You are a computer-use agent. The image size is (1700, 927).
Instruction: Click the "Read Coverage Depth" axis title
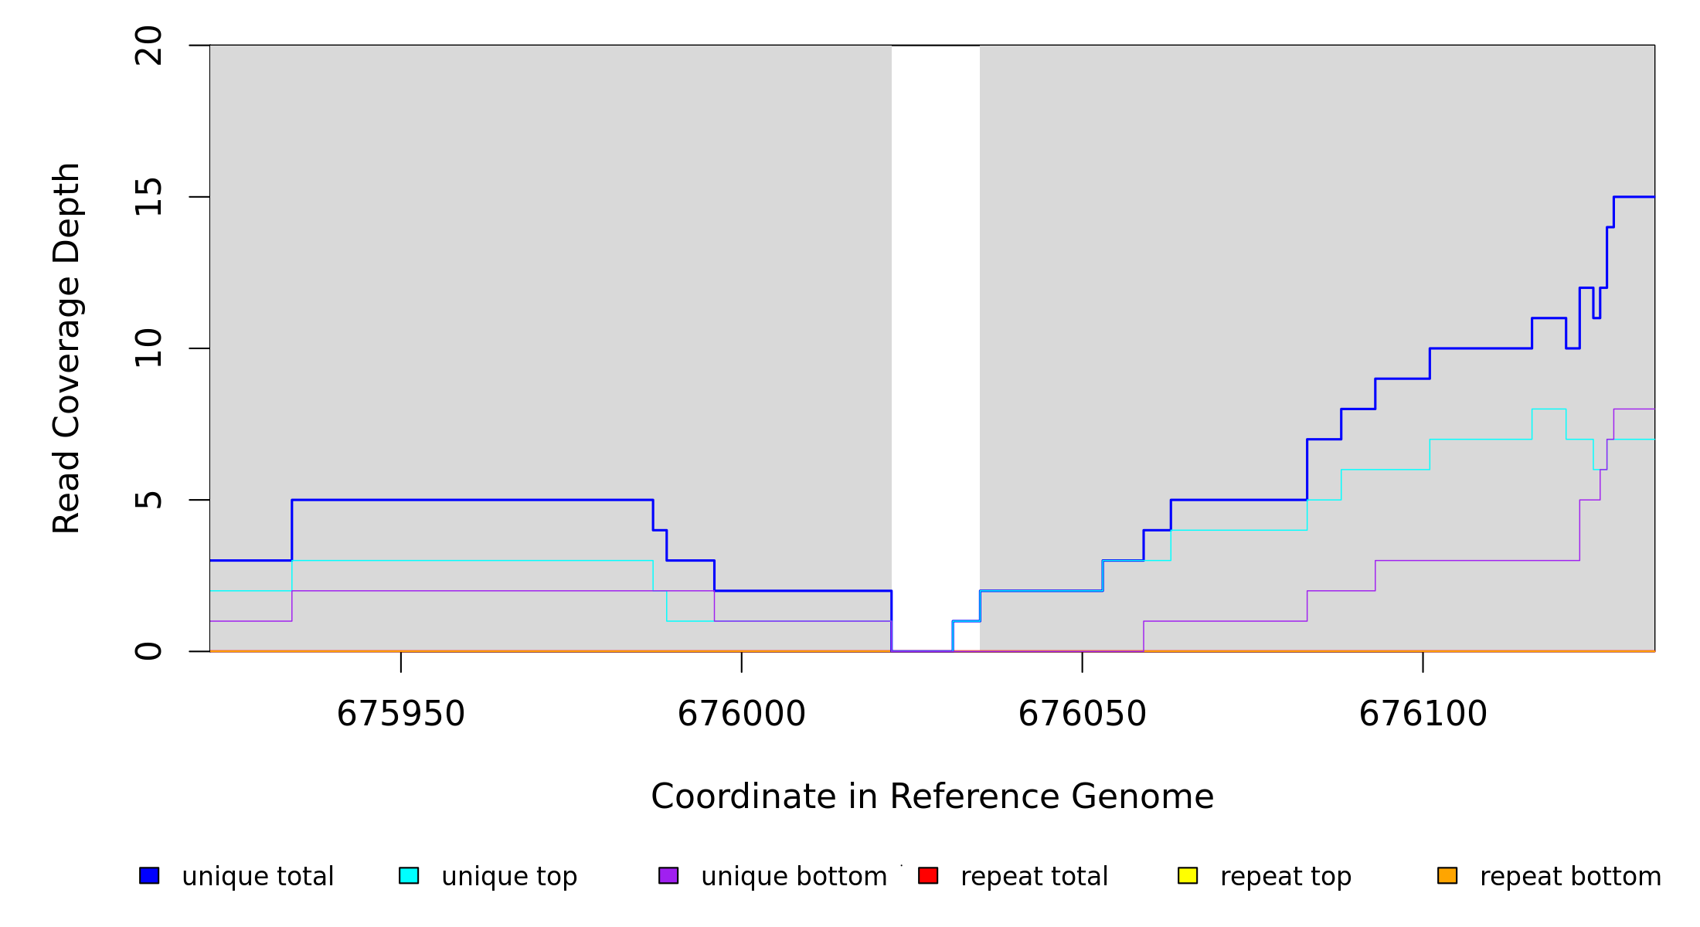click(x=66, y=348)
